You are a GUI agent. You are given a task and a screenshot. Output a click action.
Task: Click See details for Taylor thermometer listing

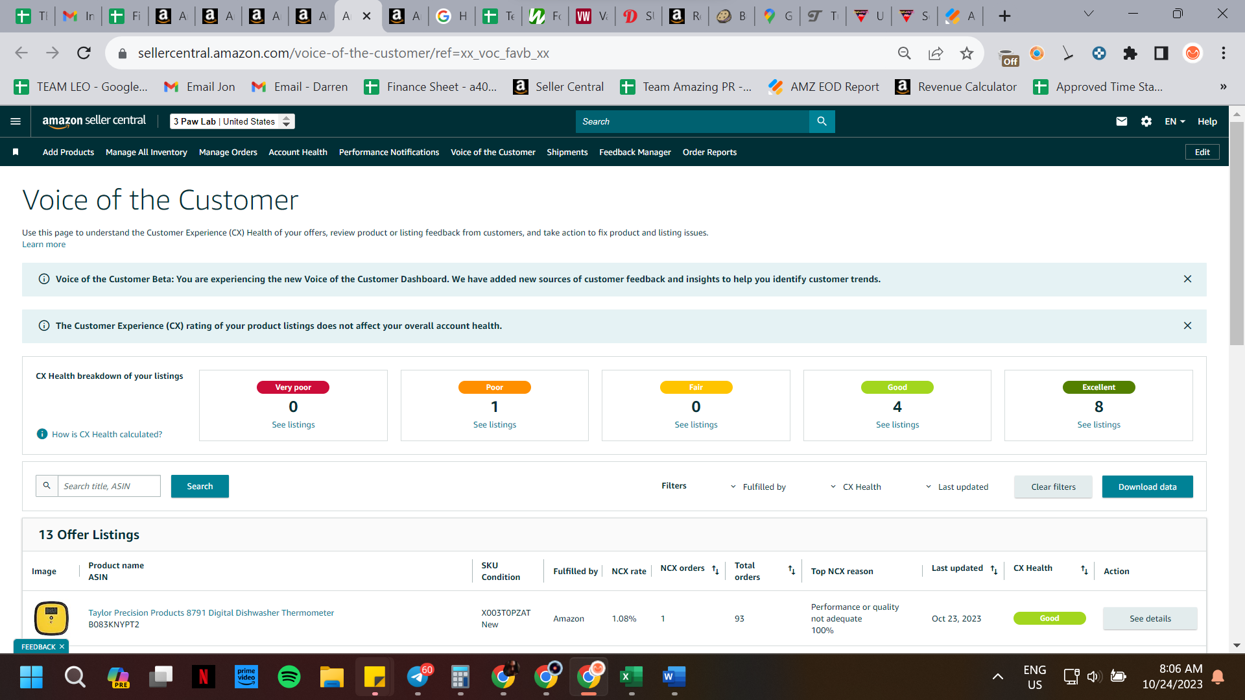click(1150, 618)
